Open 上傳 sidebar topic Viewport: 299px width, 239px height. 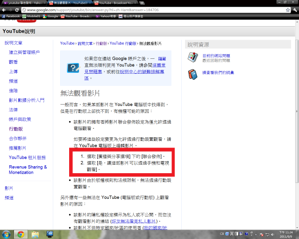(13, 71)
